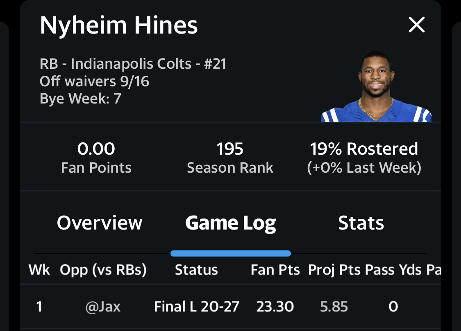Tap the 0.00 Fan Points stat

[96, 158]
